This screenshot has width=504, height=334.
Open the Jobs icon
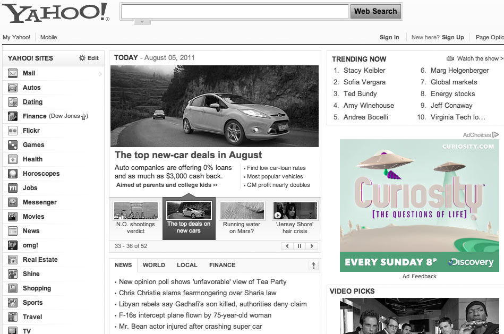(x=13, y=188)
